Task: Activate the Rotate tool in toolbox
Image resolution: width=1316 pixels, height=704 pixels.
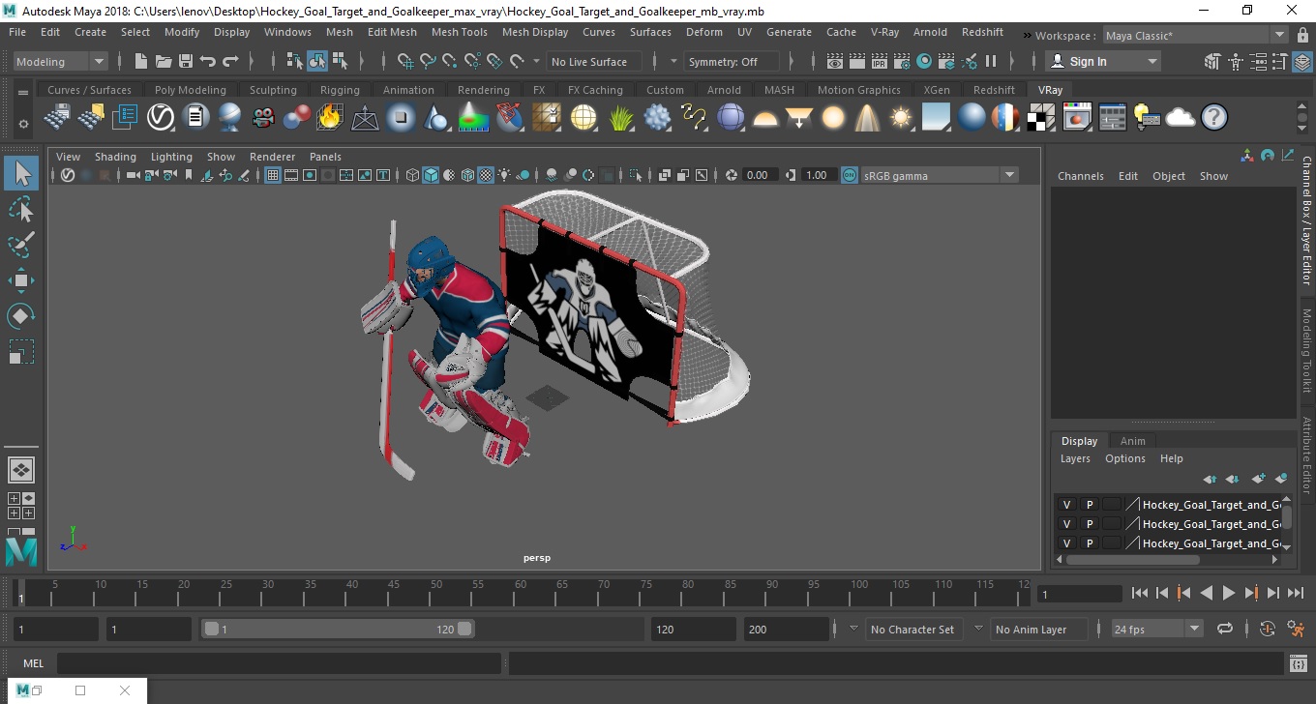Action: click(x=21, y=316)
